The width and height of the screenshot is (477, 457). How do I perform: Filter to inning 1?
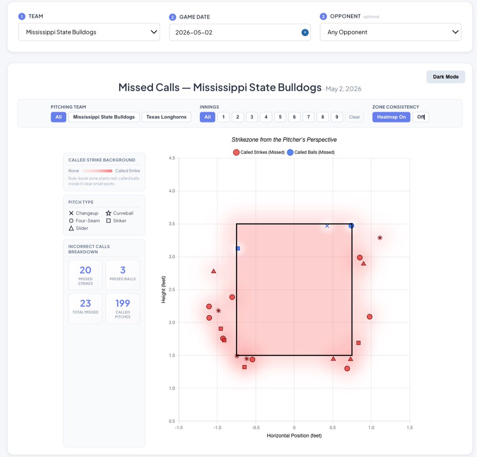tap(223, 117)
